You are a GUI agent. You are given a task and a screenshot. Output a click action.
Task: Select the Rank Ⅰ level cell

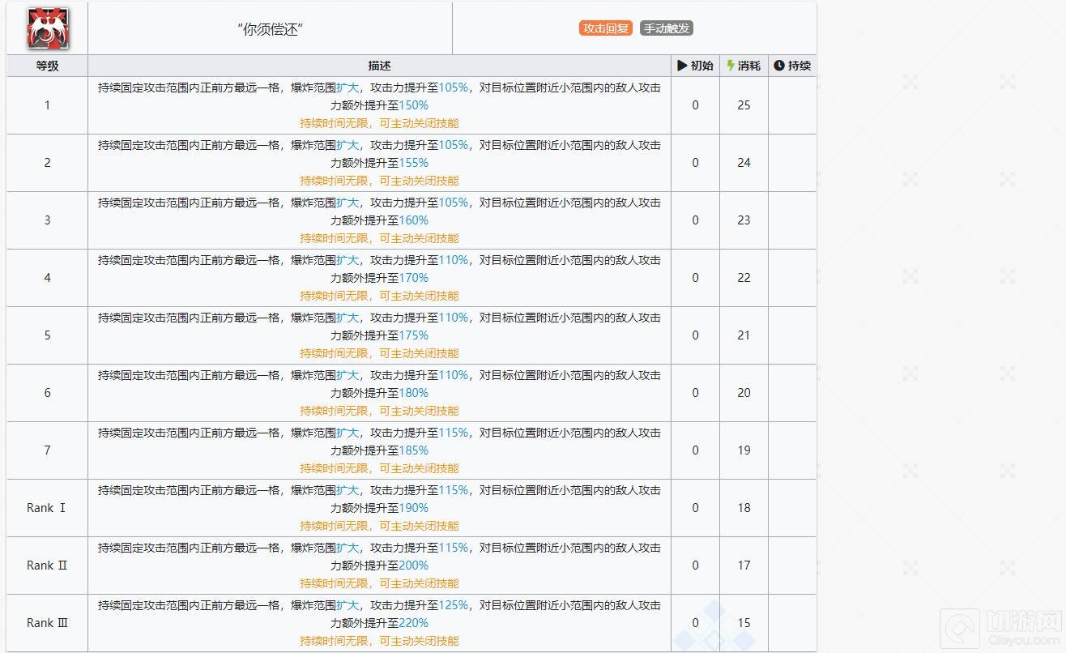click(47, 508)
